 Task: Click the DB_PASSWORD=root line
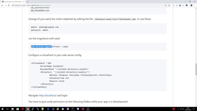coord(40,10)
